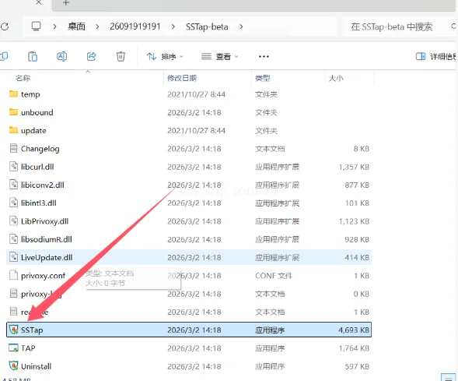Viewport: 458px width, 381px height.
Task: Select the unbound folder icon
Action: pos(13,112)
